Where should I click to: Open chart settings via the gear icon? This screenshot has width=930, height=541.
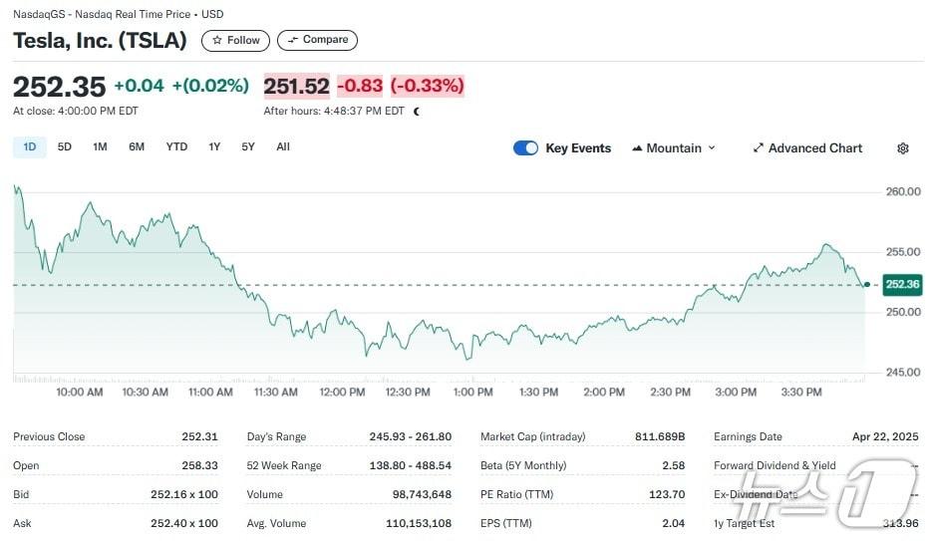point(903,148)
